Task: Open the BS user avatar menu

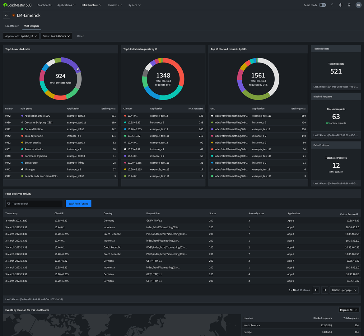Action: click(x=358, y=5)
